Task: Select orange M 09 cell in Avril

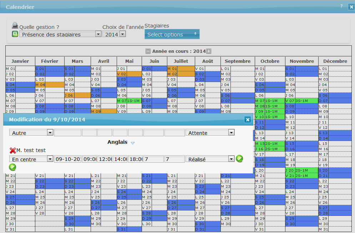Action: [104, 111]
